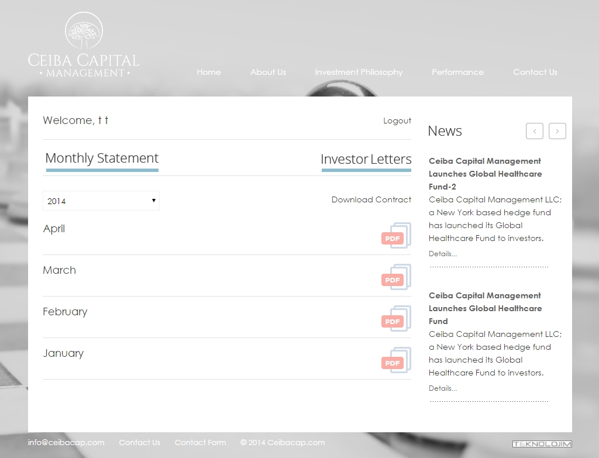Viewport: 599px width, 458px height.
Task: Go to Home in navigation
Action: click(x=209, y=72)
